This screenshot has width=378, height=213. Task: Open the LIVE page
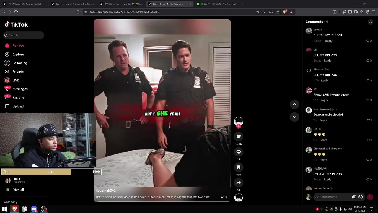tap(16, 80)
